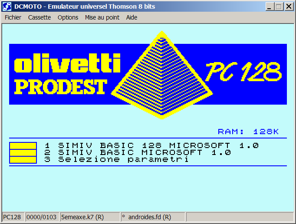Open the Mise au point menu
The width and height of the screenshot is (296, 224).
click(102, 17)
